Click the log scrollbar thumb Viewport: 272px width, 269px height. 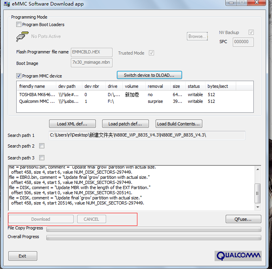[x=257, y=193]
